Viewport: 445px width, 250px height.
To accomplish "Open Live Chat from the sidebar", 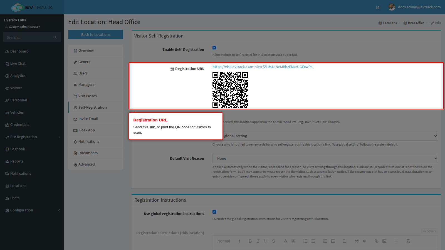I will 32,64.
